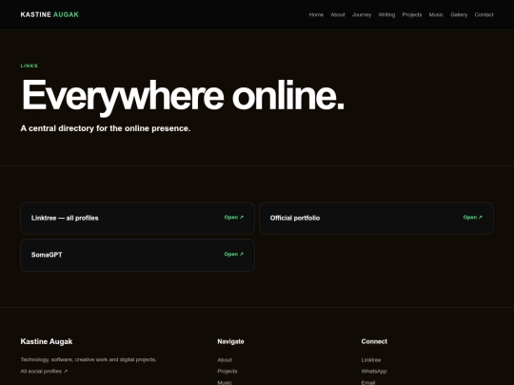Click the Navigate footer heading
514x385 pixels.
230,341
